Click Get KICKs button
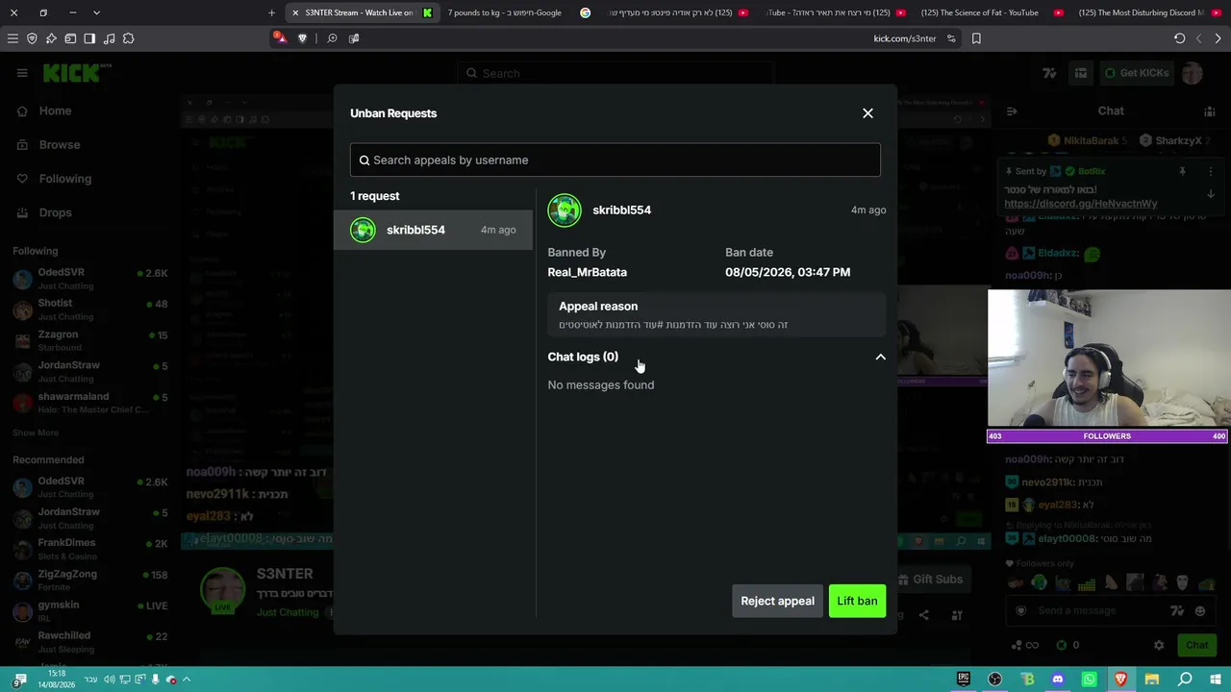Screen dimensions: 1231x692 pos(1137,73)
